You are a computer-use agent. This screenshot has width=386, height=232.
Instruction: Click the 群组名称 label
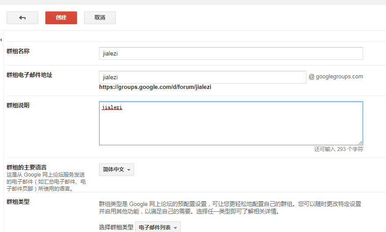point(18,51)
